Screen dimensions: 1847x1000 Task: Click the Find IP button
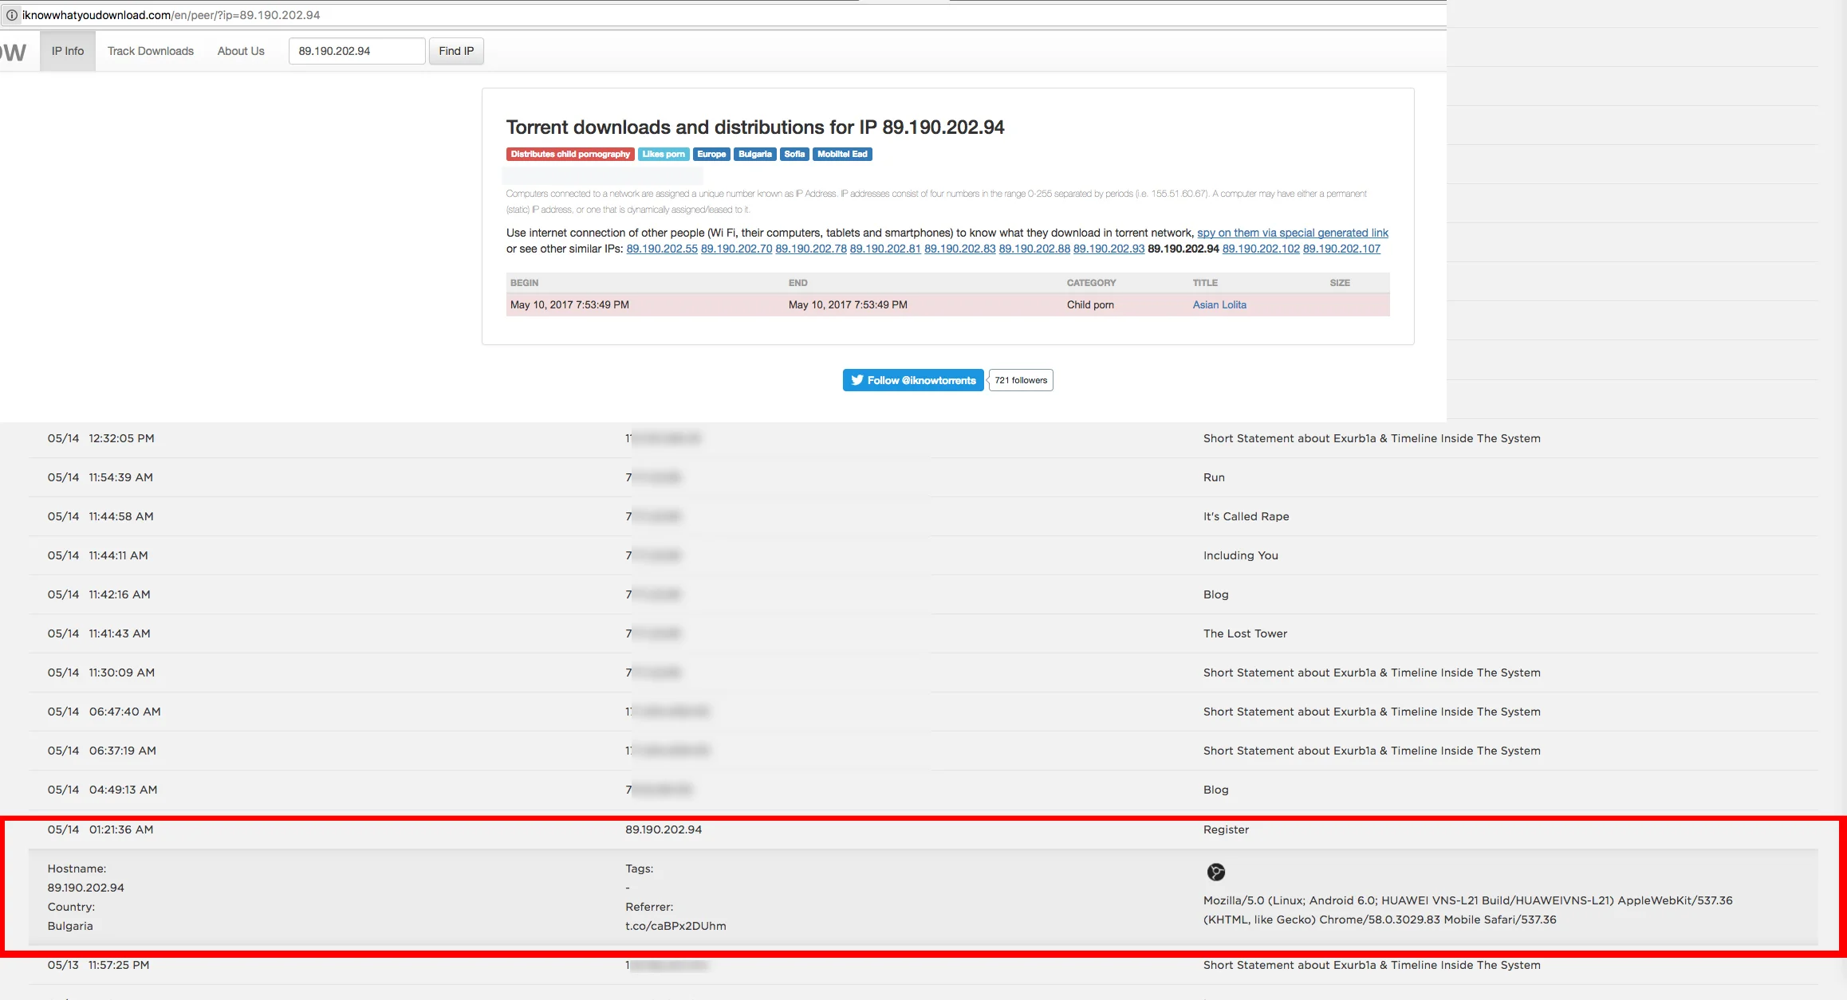point(455,50)
